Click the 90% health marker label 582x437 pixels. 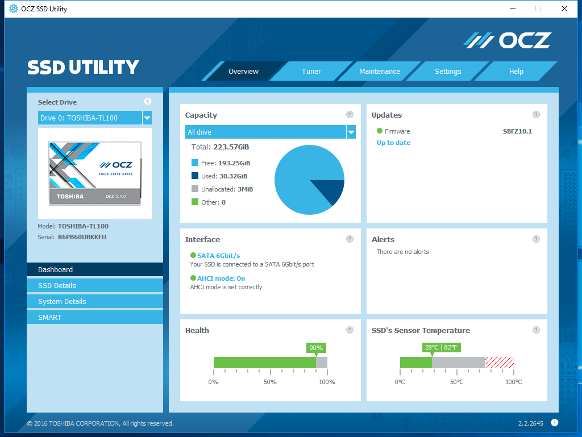tap(316, 348)
